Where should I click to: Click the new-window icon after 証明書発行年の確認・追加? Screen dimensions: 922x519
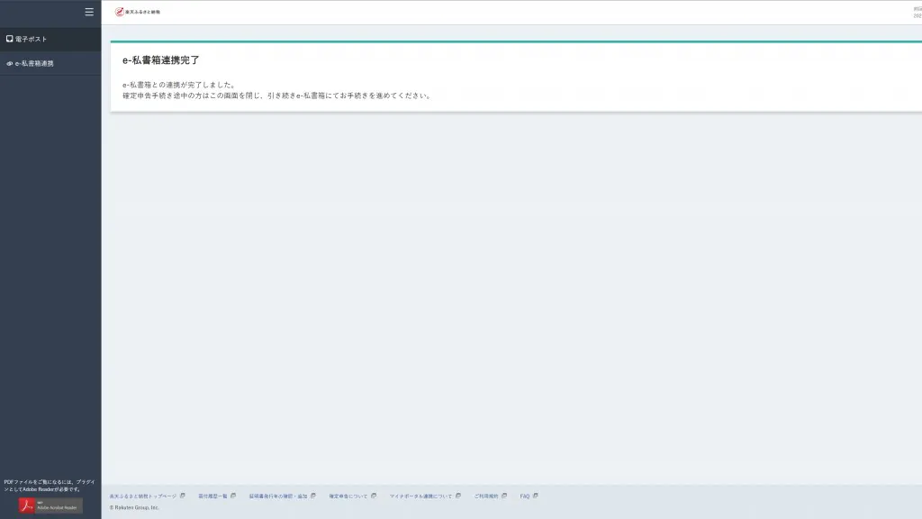pyautogui.click(x=312, y=496)
